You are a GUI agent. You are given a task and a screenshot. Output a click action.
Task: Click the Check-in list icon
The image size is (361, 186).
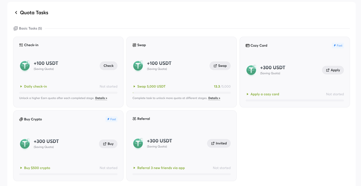tap(21, 45)
